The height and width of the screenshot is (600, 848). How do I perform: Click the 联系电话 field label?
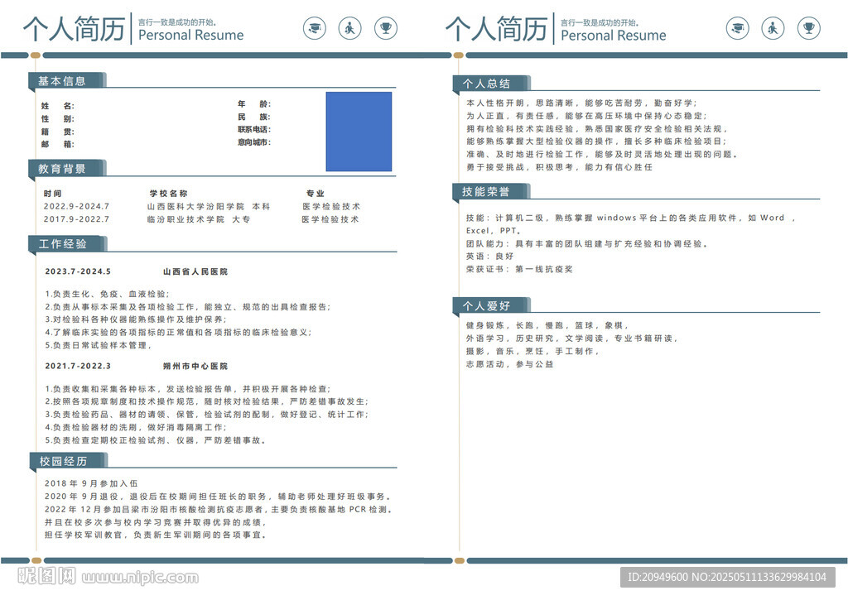pos(254,129)
